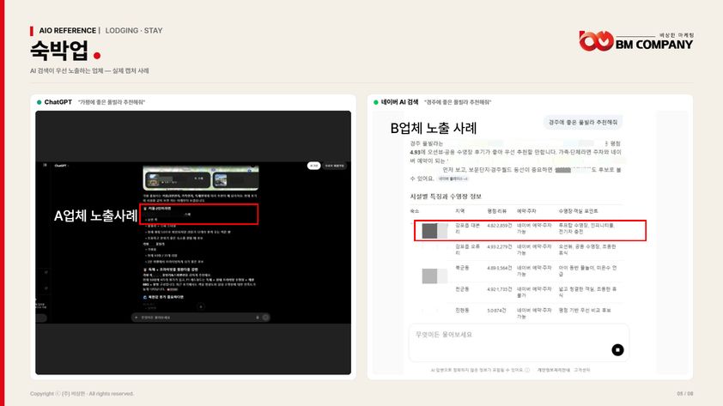Screen dimensions: 723x406
Task: Click the BM COMPANY logo
Action: [636, 41]
